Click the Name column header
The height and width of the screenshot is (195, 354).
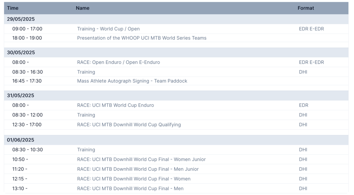(83, 8)
